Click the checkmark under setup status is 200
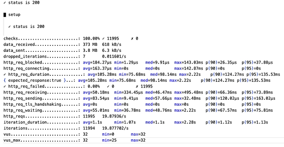284x147 pixels. coord(10,27)
